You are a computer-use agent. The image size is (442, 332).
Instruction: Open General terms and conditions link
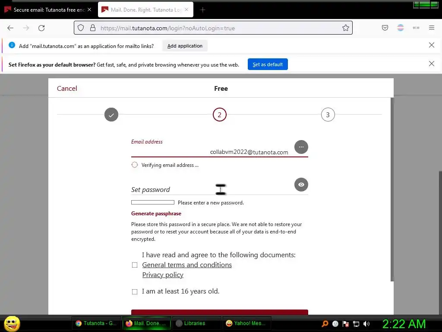pyautogui.click(x=187, y=265)
